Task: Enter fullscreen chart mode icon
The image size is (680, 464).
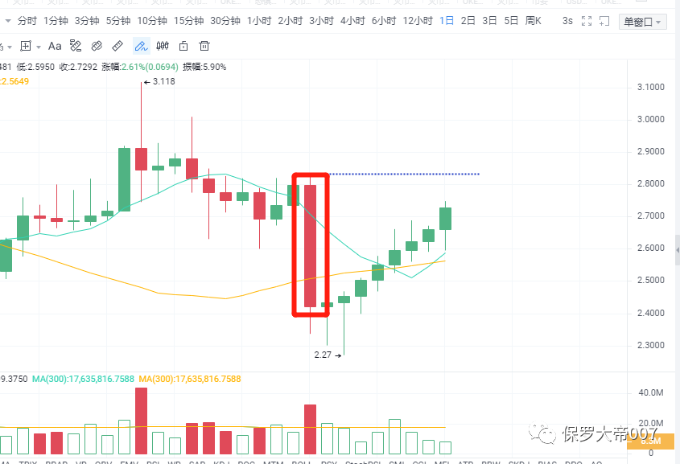Action: 587,21
